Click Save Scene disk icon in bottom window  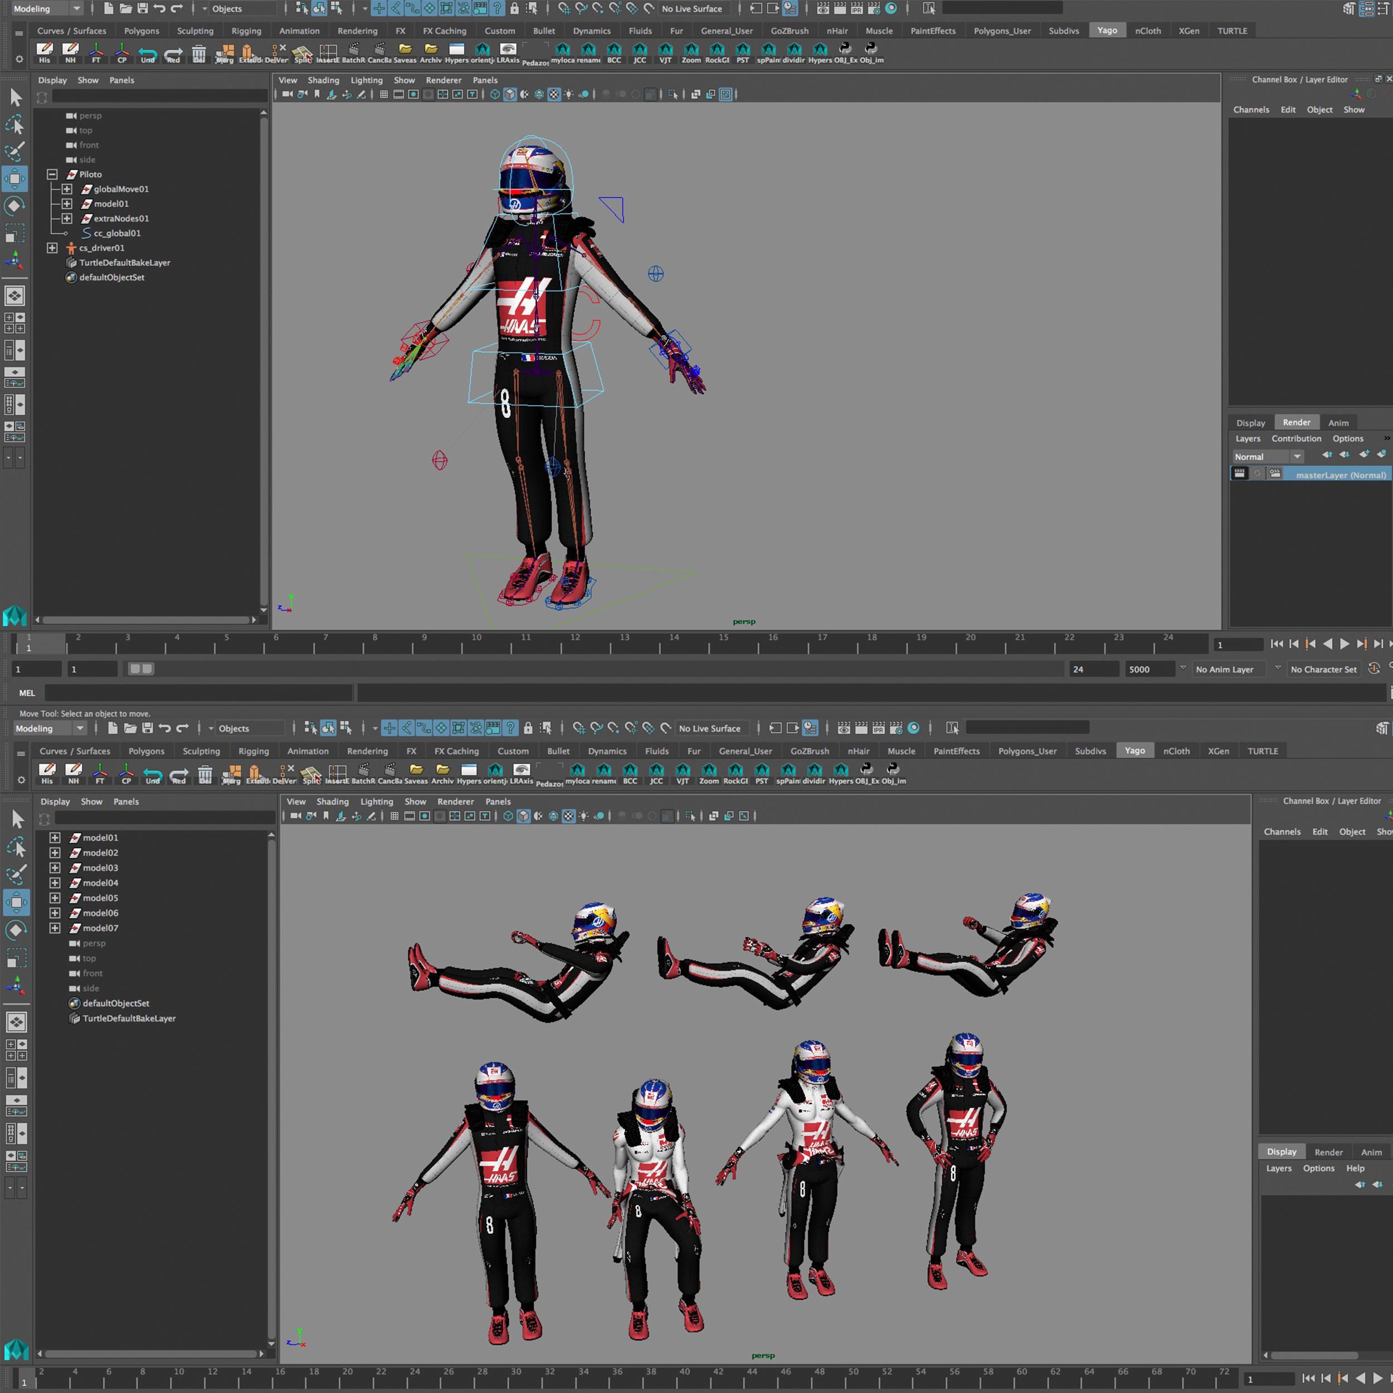click(x=147, y=728)
